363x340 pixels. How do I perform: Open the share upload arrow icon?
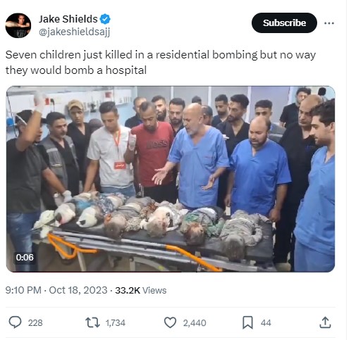325,322
